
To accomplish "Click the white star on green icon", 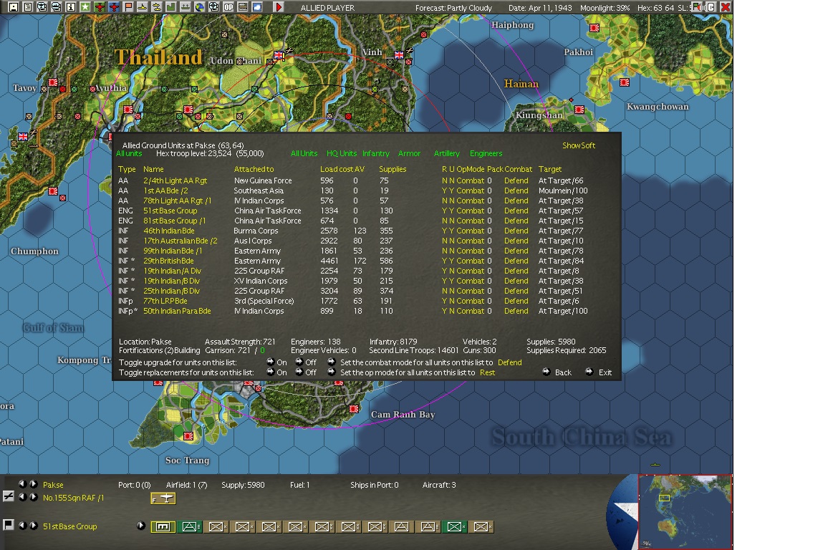I will pyautogui.click(x=85, y=7).
